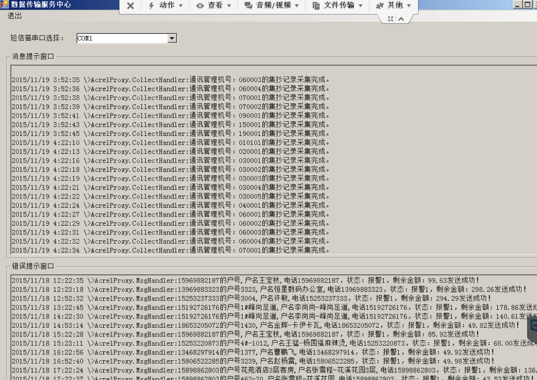Open the 动作 dropdown arrow
537x380 pixels.
point(181,5)
